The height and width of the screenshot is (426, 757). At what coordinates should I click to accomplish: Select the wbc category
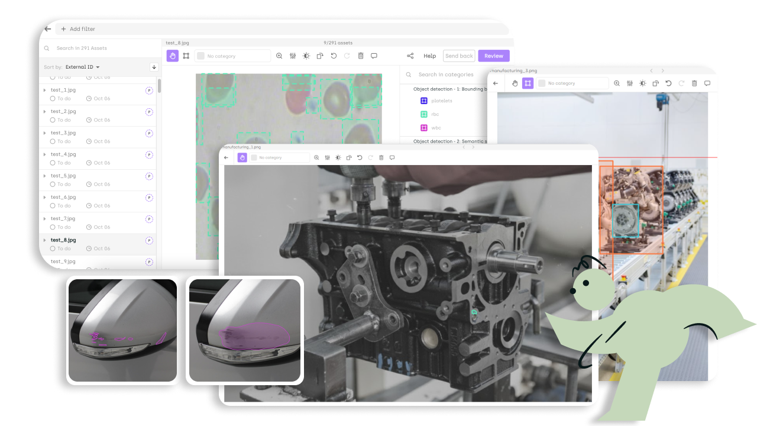tap(431, 128)
